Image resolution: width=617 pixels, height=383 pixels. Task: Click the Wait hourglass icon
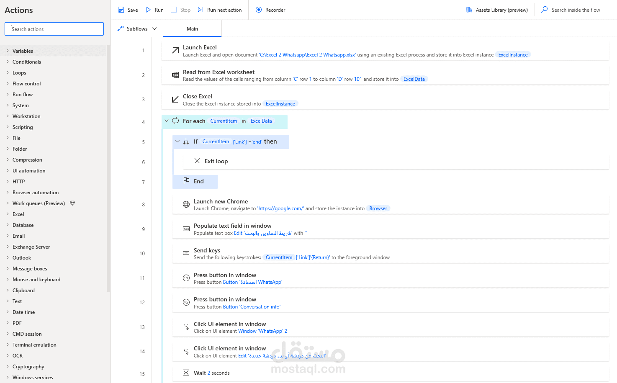[186, 373]
